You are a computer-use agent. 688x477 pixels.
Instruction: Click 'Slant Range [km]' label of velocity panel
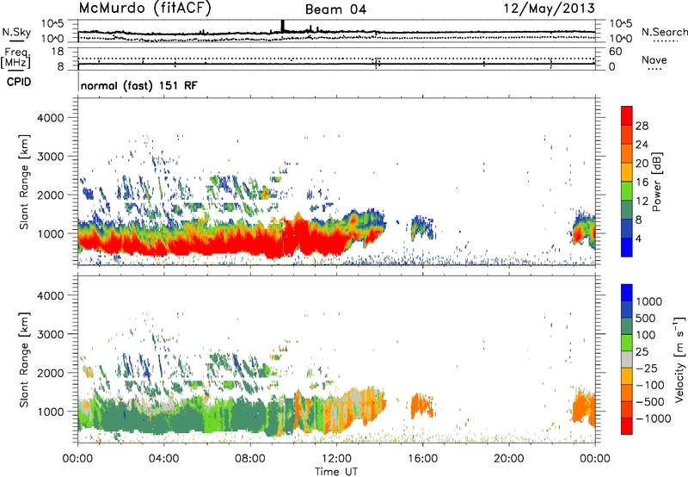23,359
